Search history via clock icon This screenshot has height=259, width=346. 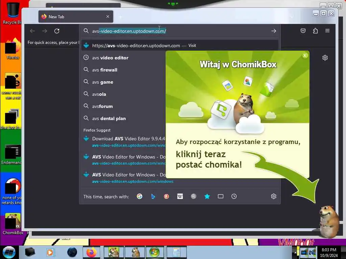coord(234,196)
